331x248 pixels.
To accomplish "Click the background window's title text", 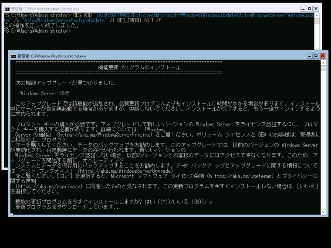I will tap(45, 9).
